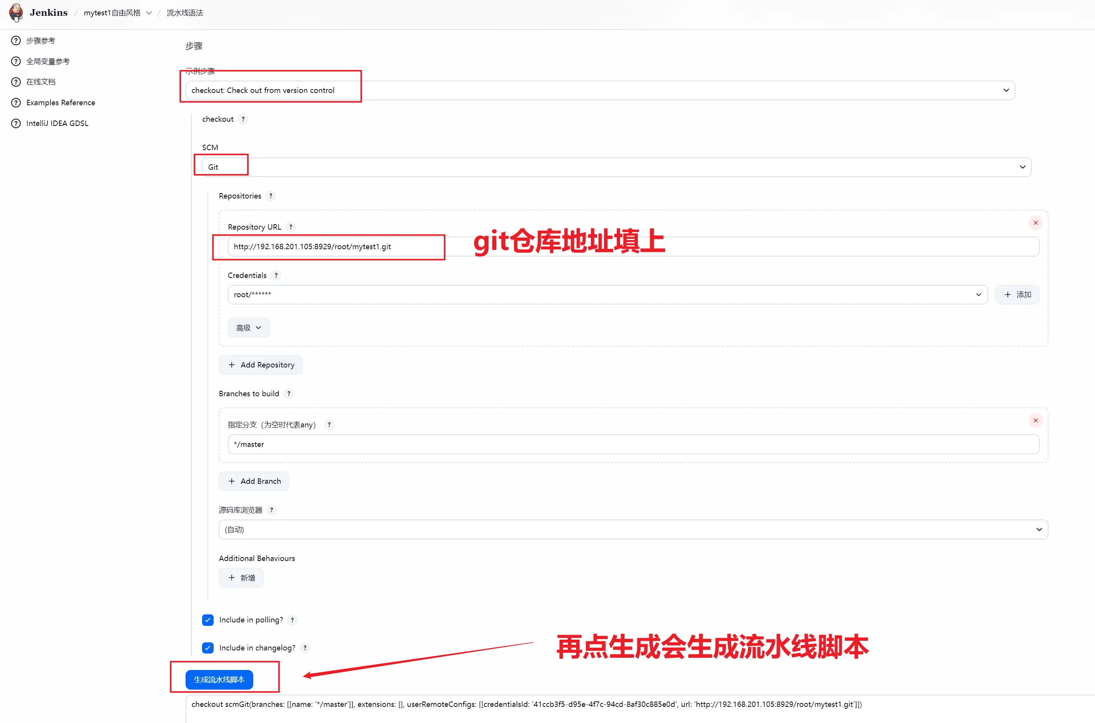The width and height of the screenshot is (1095, 723).
Task: Click the Repository URL input field
Action: tap(633, 247)
